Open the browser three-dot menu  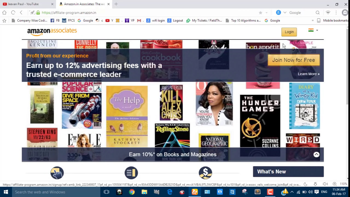click(336, 13)
